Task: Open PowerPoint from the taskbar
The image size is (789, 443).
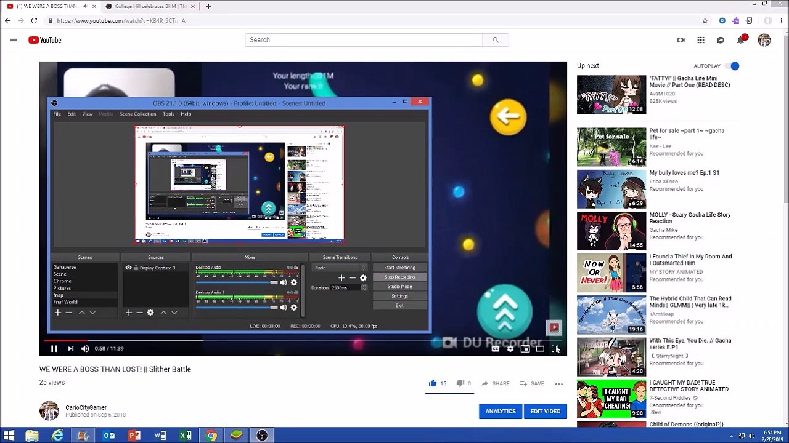Action: [134, 436]
